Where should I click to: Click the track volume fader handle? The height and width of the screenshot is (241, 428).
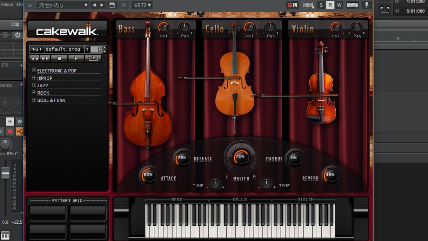coord(6,173)
